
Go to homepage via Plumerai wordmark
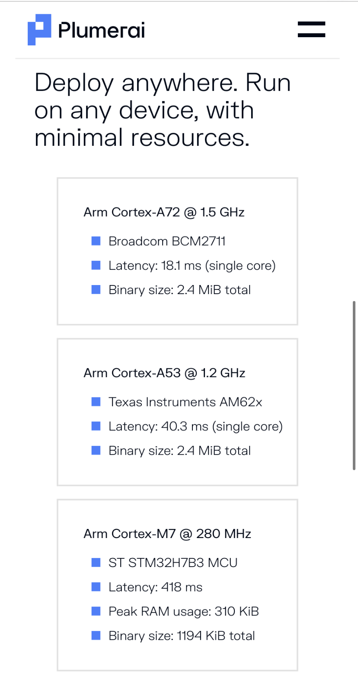(x=102, y=30)
